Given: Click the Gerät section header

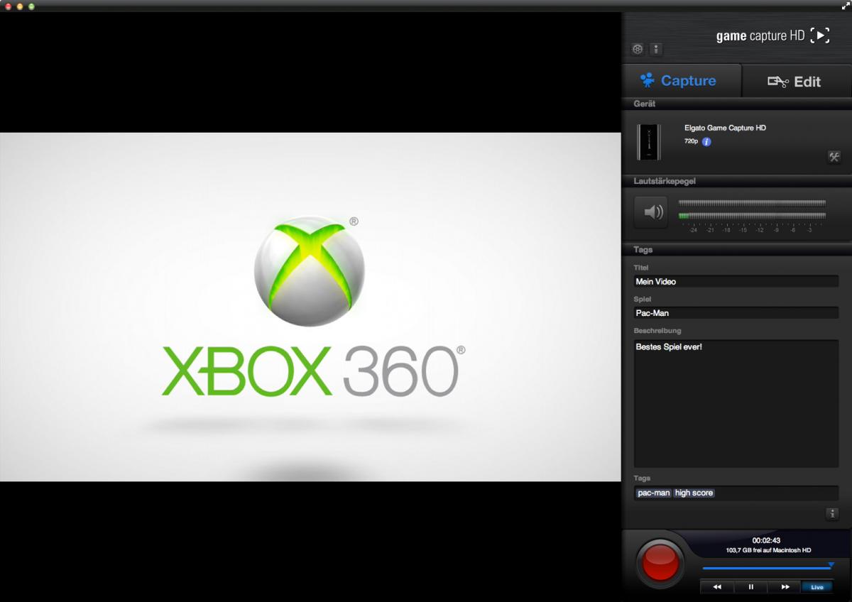Looking at the screenshot, I should 736,104.
